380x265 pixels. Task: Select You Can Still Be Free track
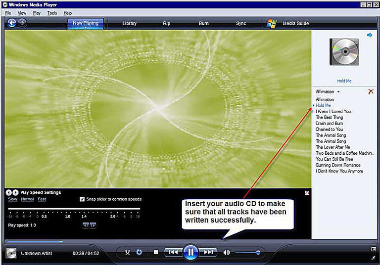coord(334,159)
